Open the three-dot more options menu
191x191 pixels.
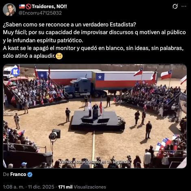pos(184,6)
